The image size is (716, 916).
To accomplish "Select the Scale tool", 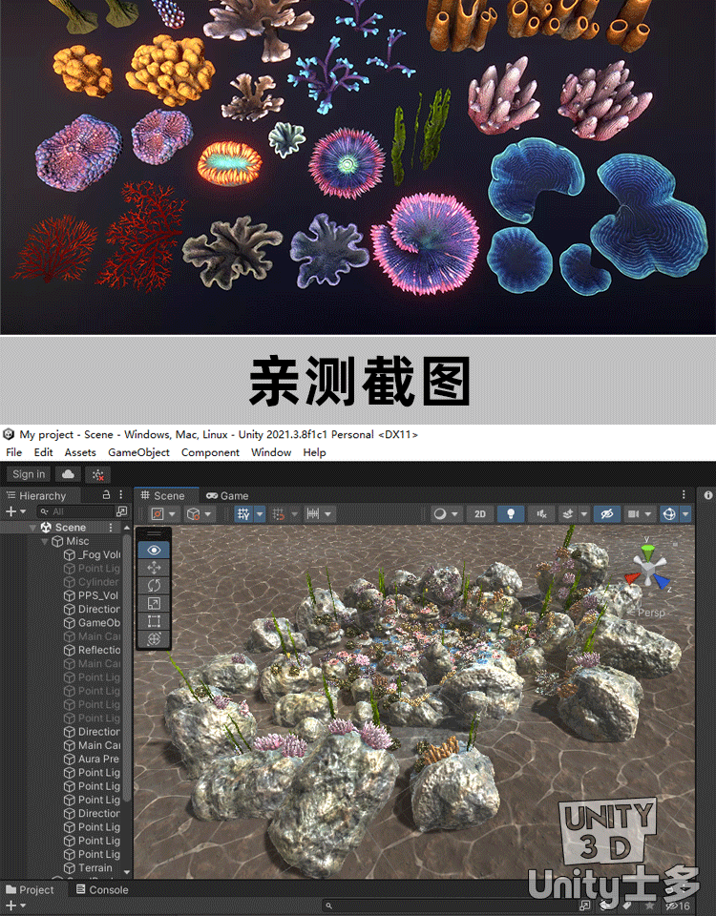I will [155, 603].
